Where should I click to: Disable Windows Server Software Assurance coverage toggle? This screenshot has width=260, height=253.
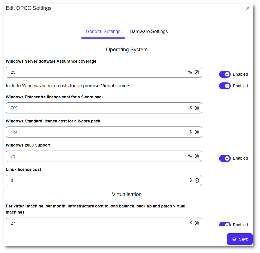tap(225, 74)
